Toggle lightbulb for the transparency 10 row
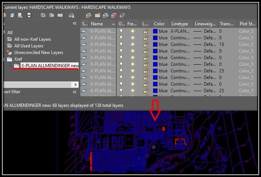This screenshot has height=177, width=261. point(121,44)
